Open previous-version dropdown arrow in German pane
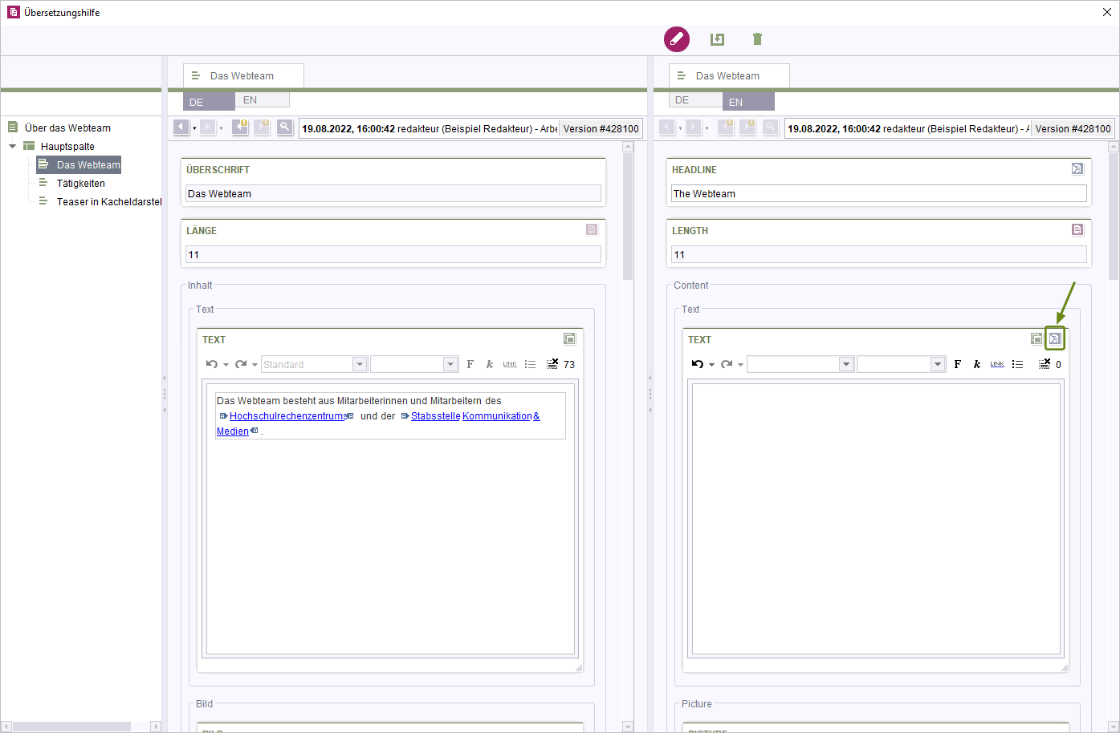Screen dimensions: 1120x733 point(194,128)
